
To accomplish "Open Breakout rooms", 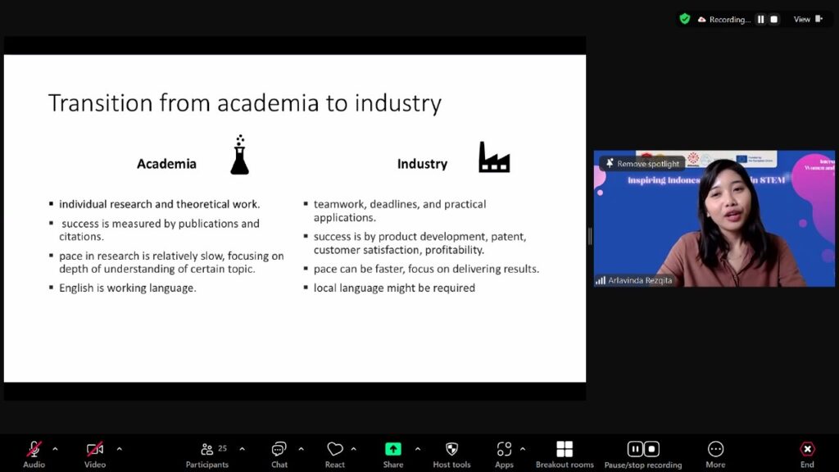I will pos(565,454).
